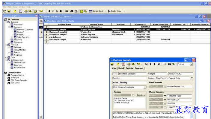Go to previous record in Business Example window
211x119 pixels.
click(x=150, y=64)
